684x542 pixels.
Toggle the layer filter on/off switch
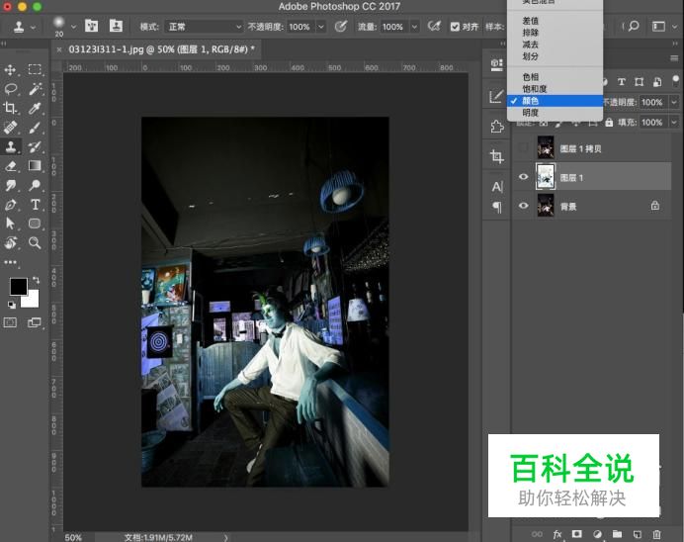[x=675, y=80]
